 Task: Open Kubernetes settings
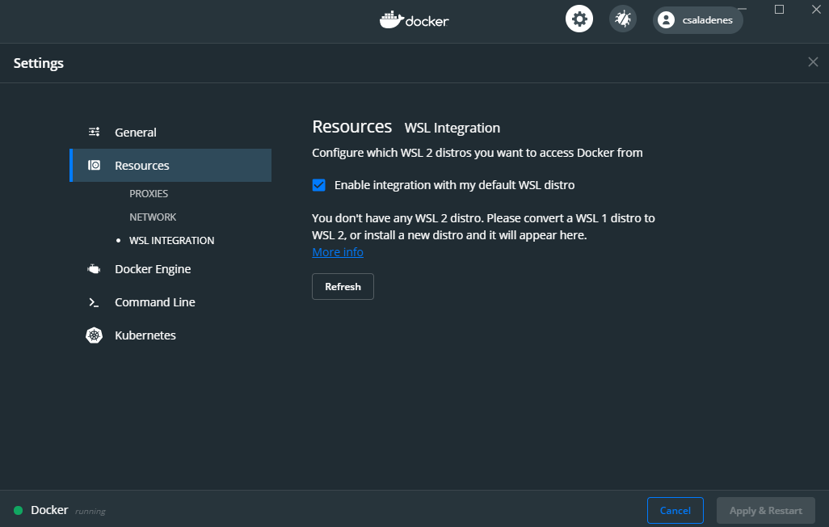(x=170, y=335)
